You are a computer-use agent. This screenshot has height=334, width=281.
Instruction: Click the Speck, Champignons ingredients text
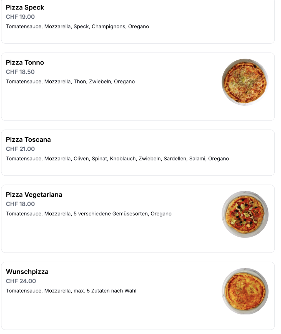77,27
